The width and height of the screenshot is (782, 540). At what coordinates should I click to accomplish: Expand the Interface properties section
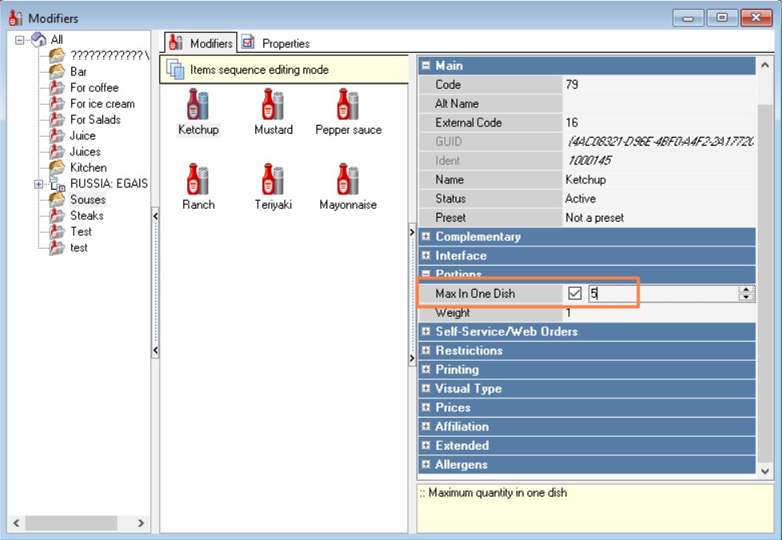pos(426,255)
